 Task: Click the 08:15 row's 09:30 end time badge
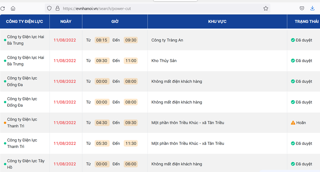point(131,40)
